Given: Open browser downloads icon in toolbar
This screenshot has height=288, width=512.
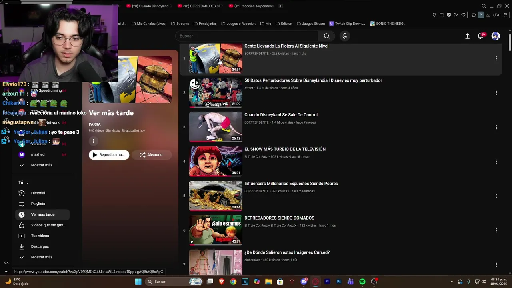Looking at the screenshot, I should coord(488,15).
